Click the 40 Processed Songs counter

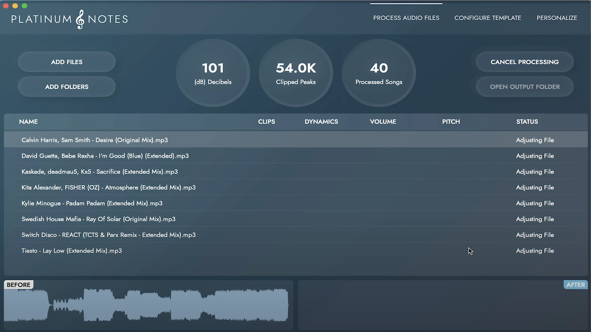378,73
